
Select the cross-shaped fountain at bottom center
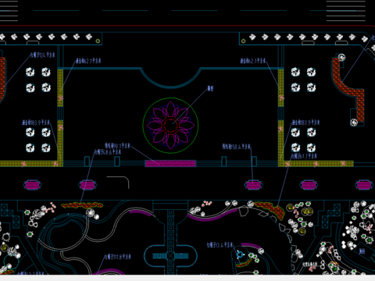click(x=170, y=256)
